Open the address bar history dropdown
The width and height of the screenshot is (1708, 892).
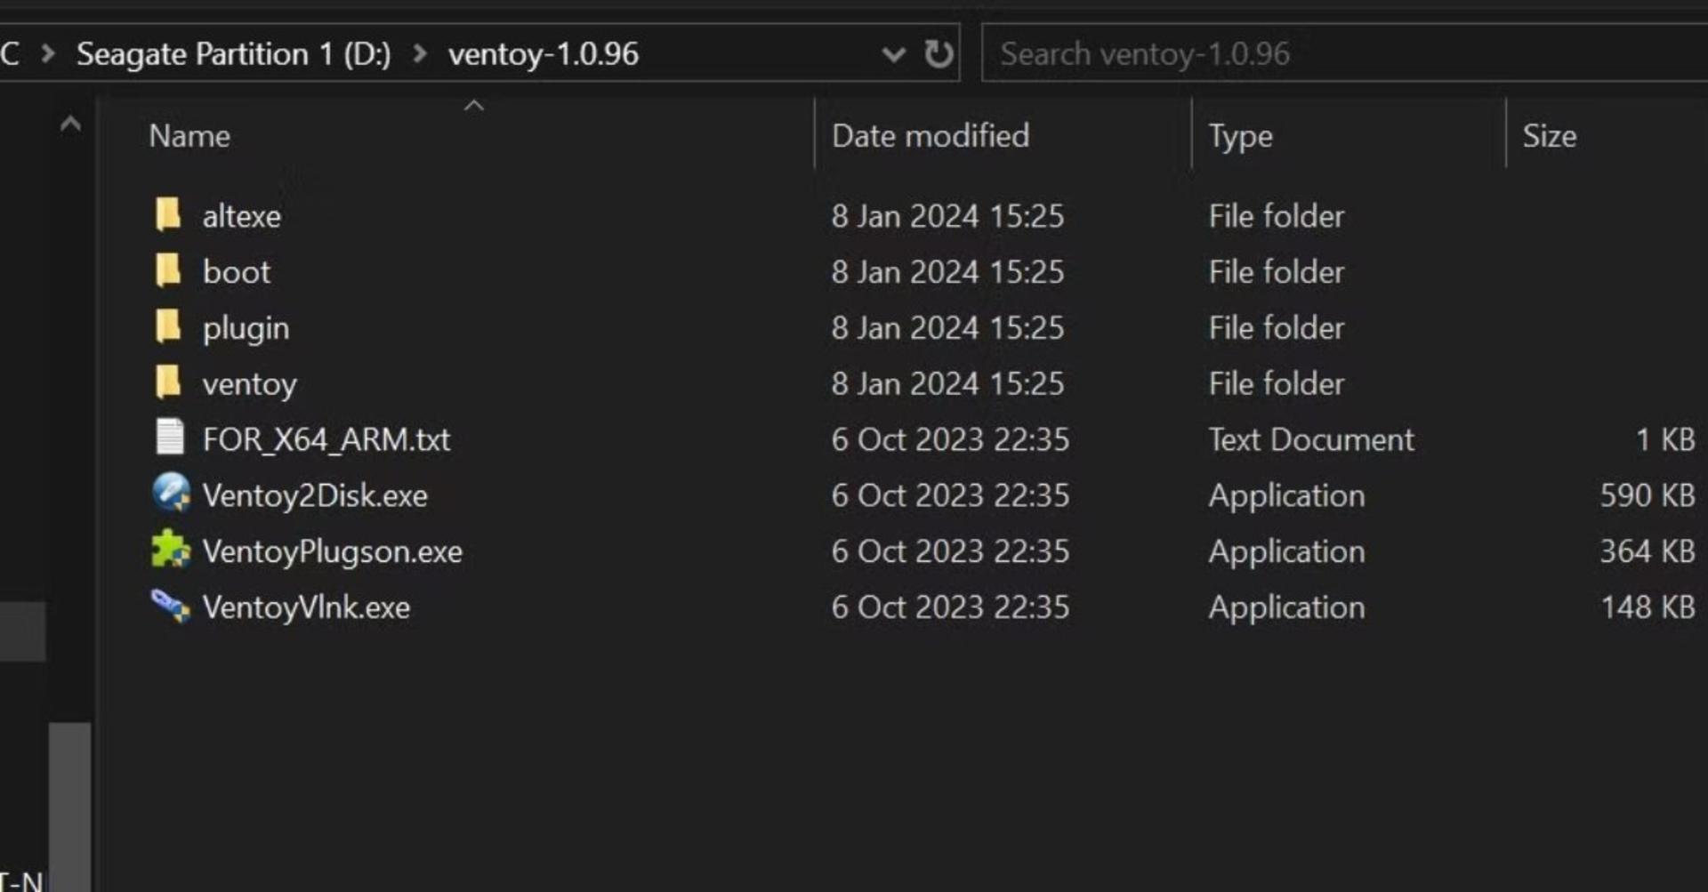(893, 55)
